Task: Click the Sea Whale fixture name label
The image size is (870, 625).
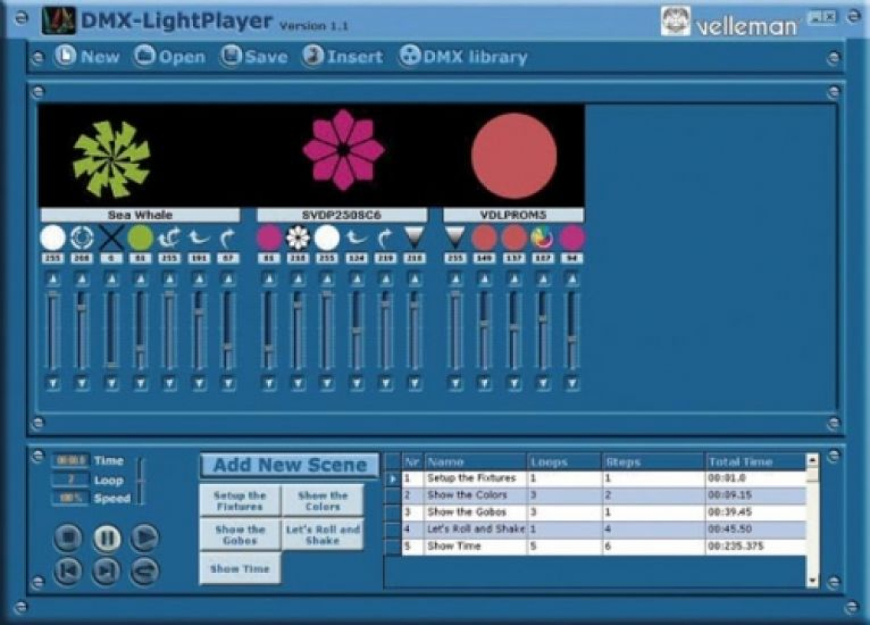Action: [x=140, y=215]
